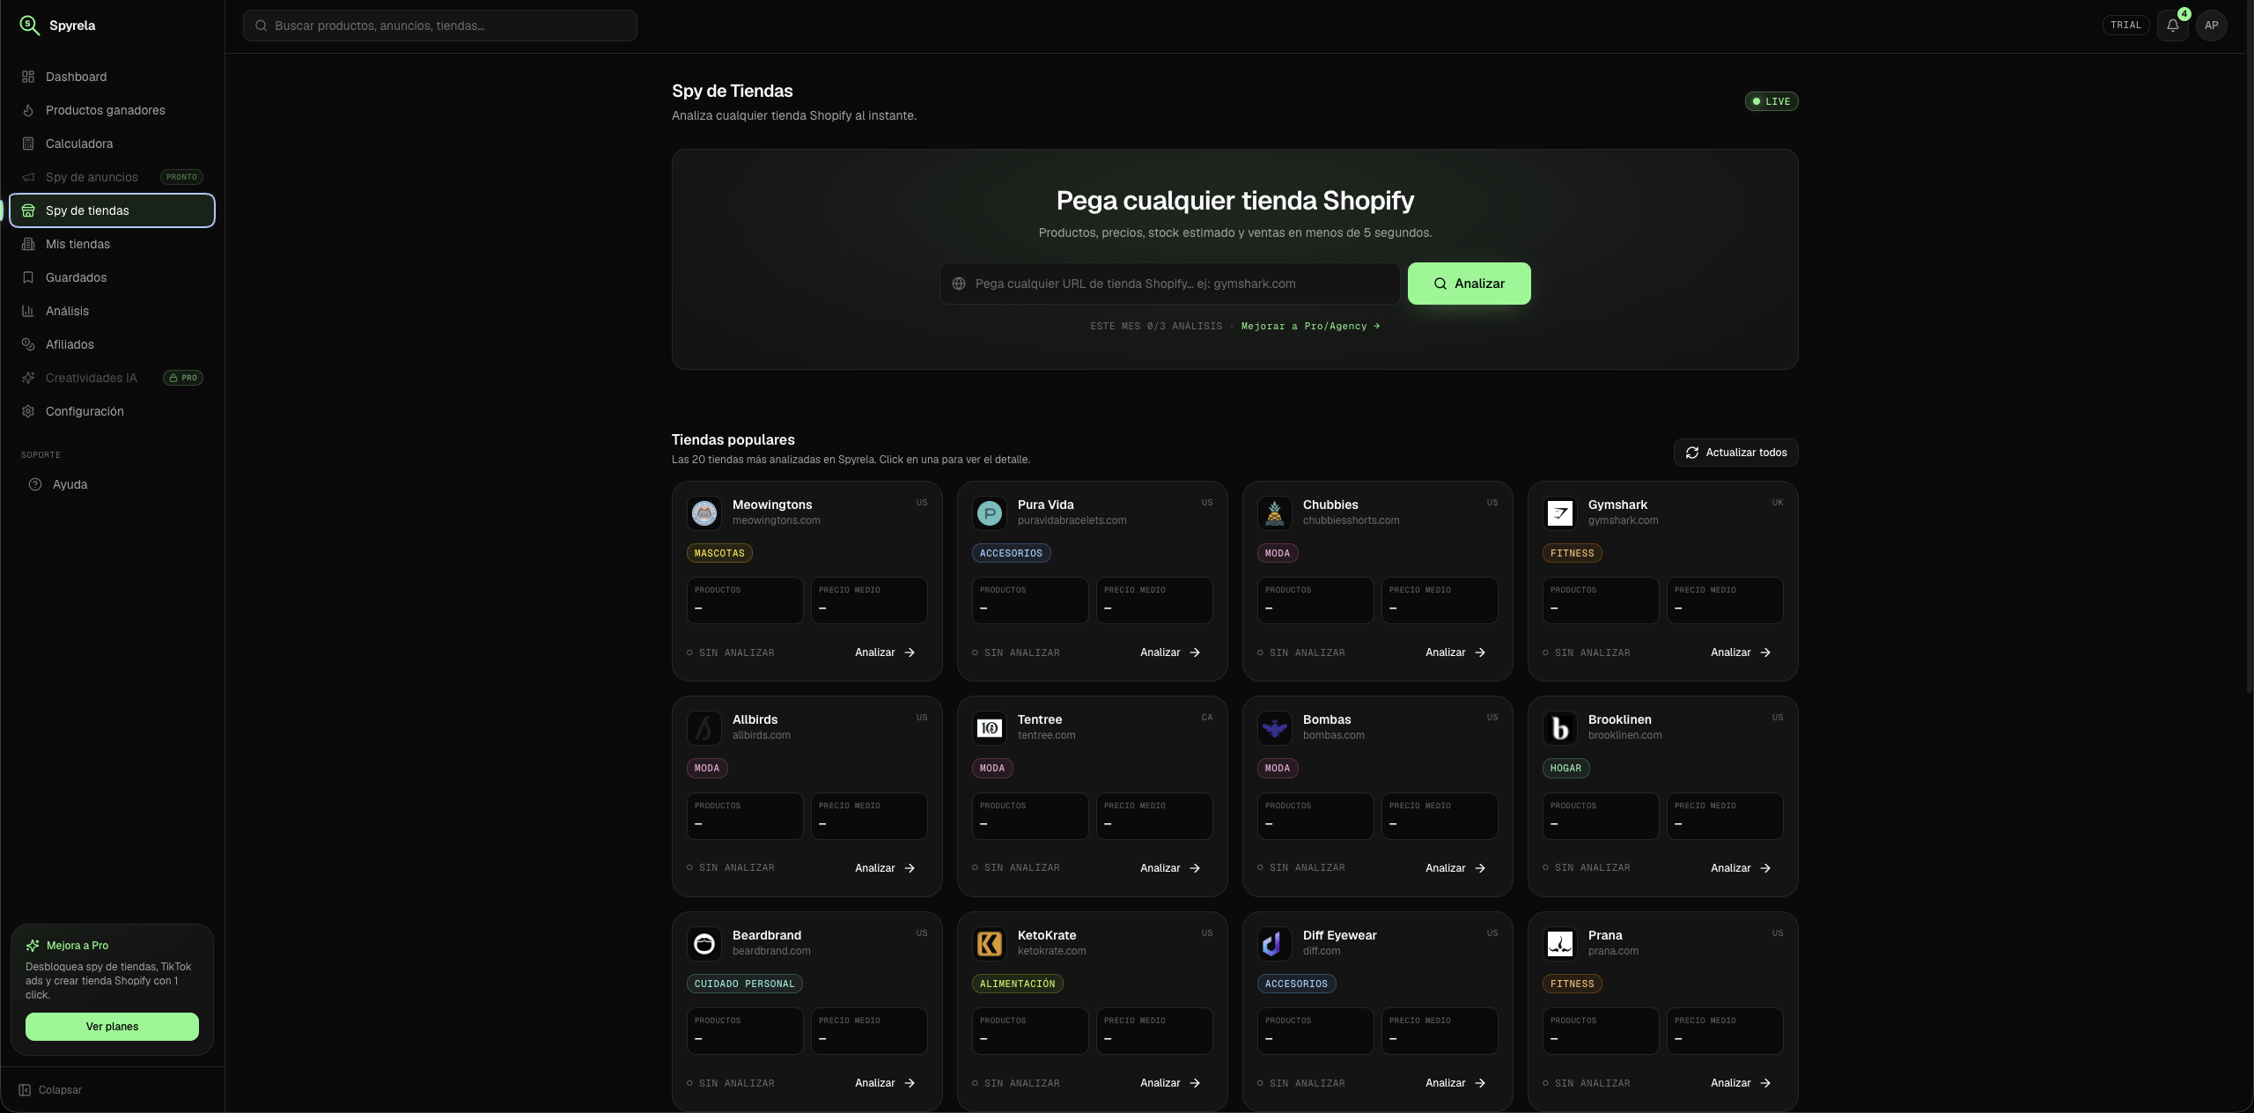Analyze the Brooklinen store

[1742, 868]
